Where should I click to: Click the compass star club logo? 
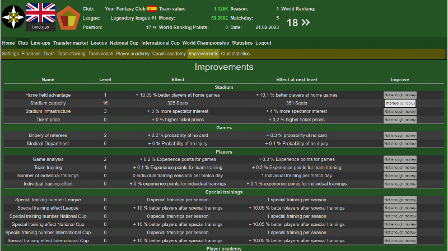(x=12, y=17)
